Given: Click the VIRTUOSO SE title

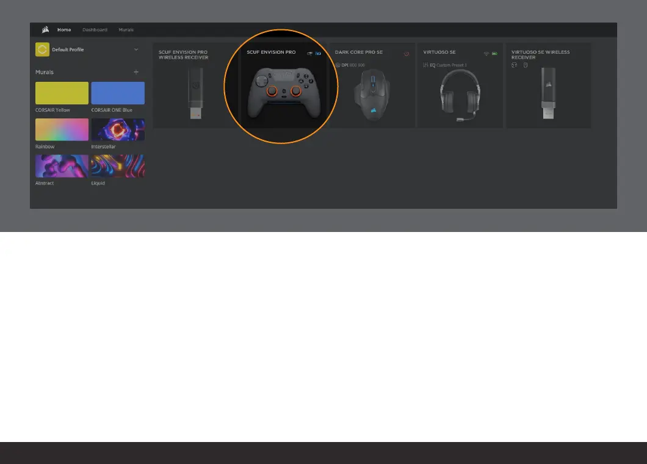Looking at the screenshot, I should coord(439,52).
